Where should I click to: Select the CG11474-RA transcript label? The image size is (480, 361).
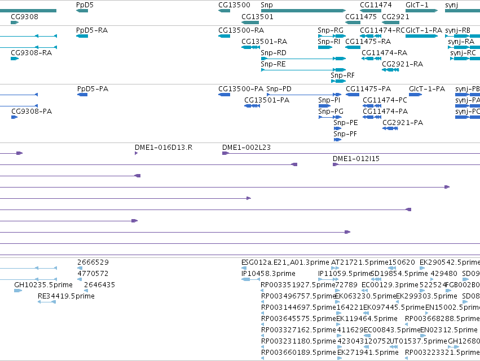(x=385, y=53)
